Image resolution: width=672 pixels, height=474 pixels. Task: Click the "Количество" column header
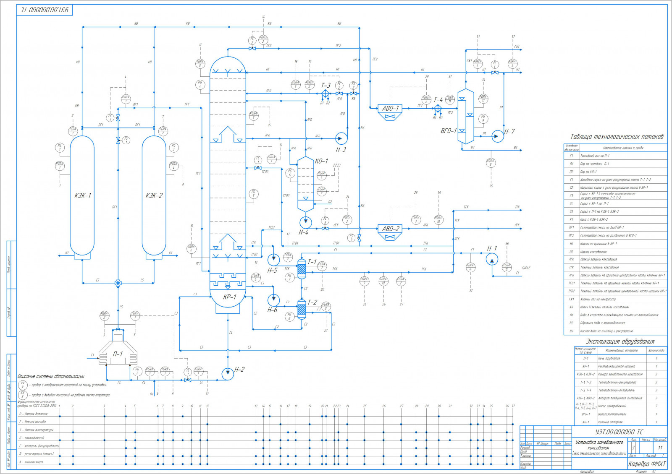(656, 350)
